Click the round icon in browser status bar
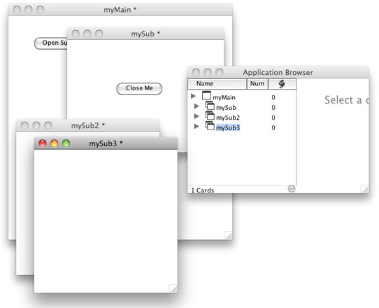 pos(292,189)
